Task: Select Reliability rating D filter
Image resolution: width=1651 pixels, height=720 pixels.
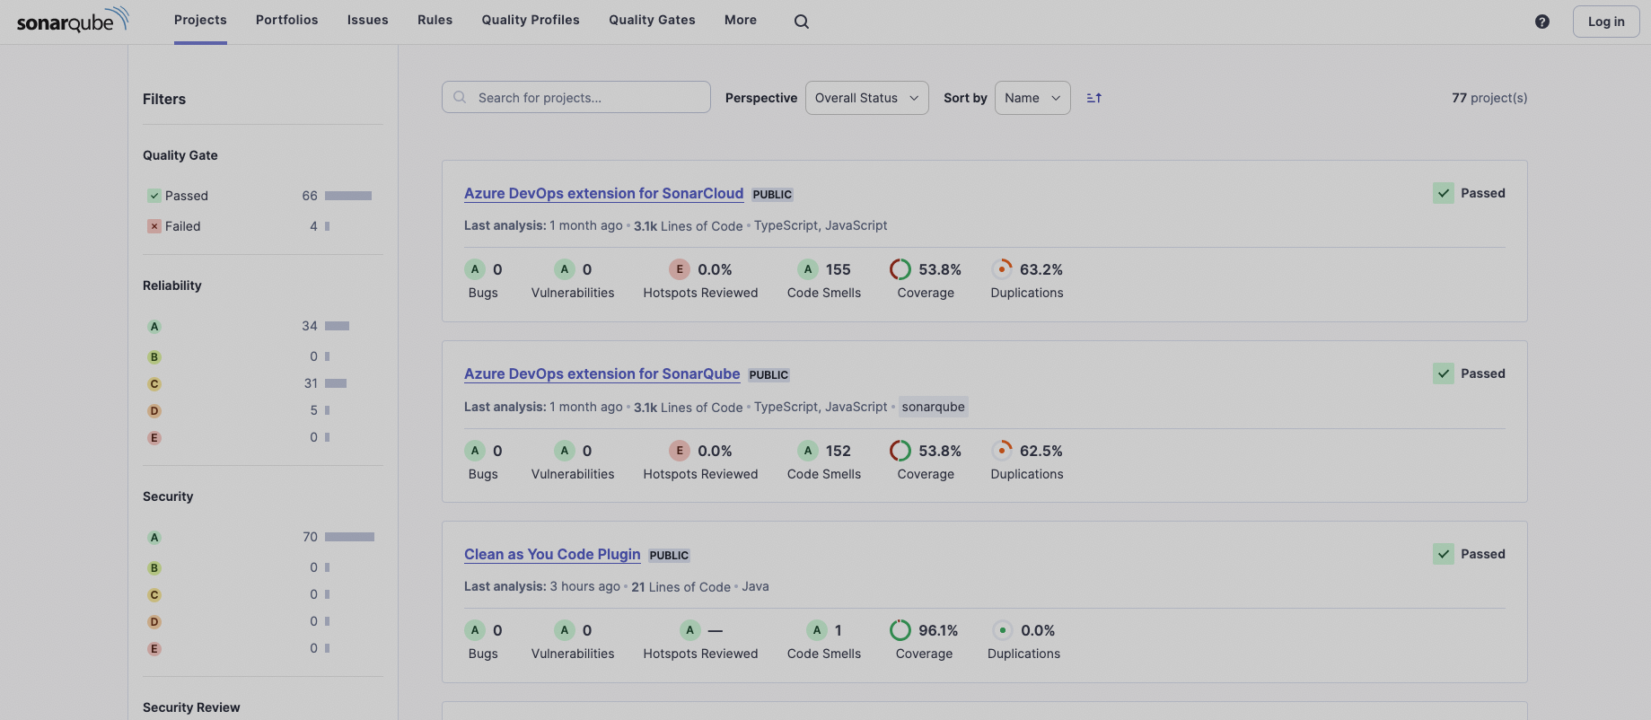Action: tap(154, 411)
